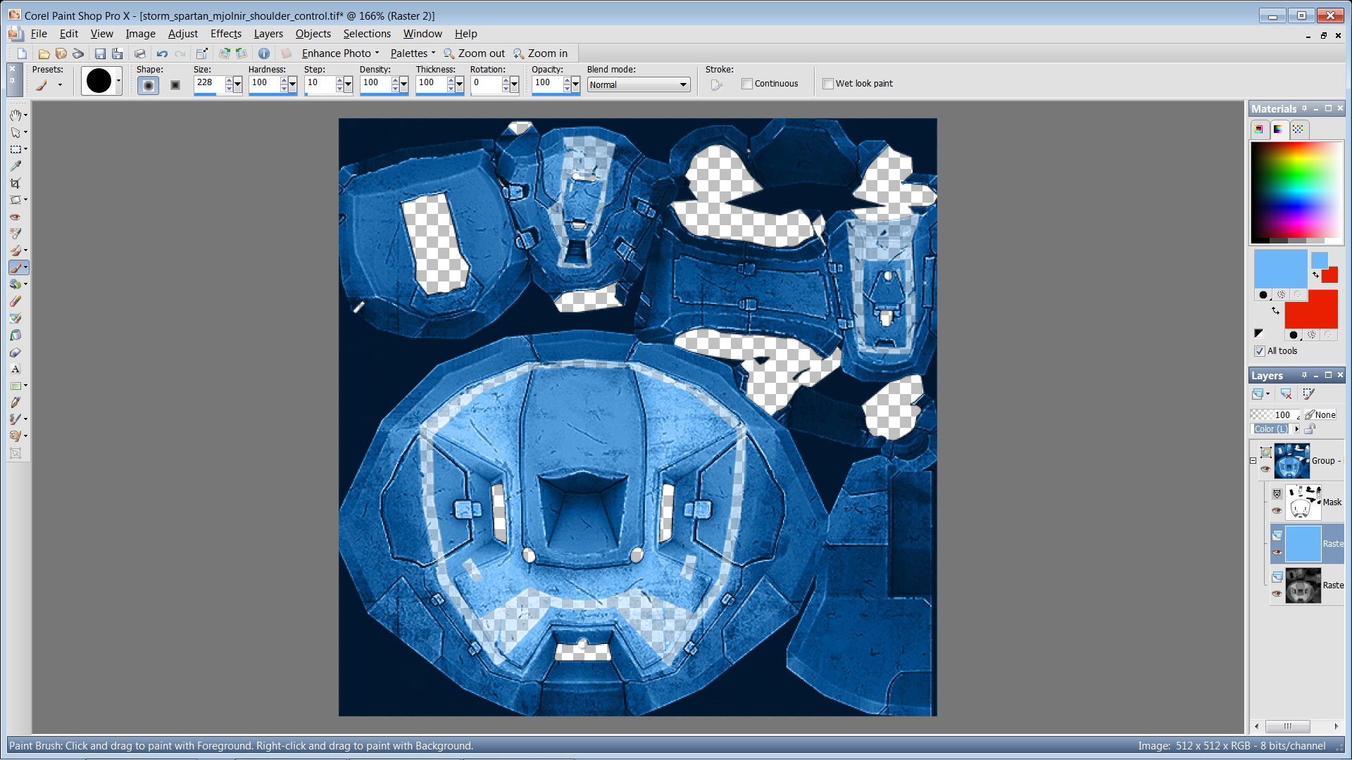Open the brush tip preview dropdown
The image size is (1352, 760).
(118, 81)
